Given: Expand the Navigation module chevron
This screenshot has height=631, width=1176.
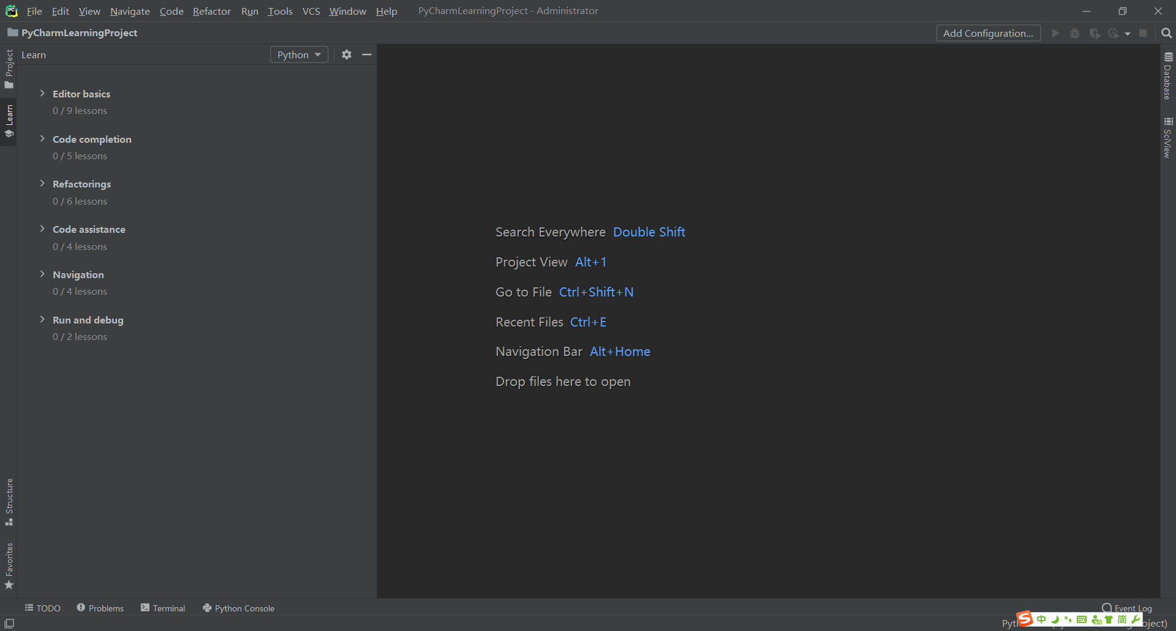Looking at the screenshot, I should [42, 274].
